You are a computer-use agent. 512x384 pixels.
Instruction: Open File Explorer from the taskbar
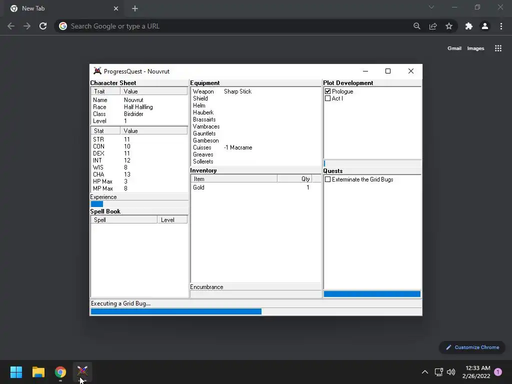click(38, 371)
